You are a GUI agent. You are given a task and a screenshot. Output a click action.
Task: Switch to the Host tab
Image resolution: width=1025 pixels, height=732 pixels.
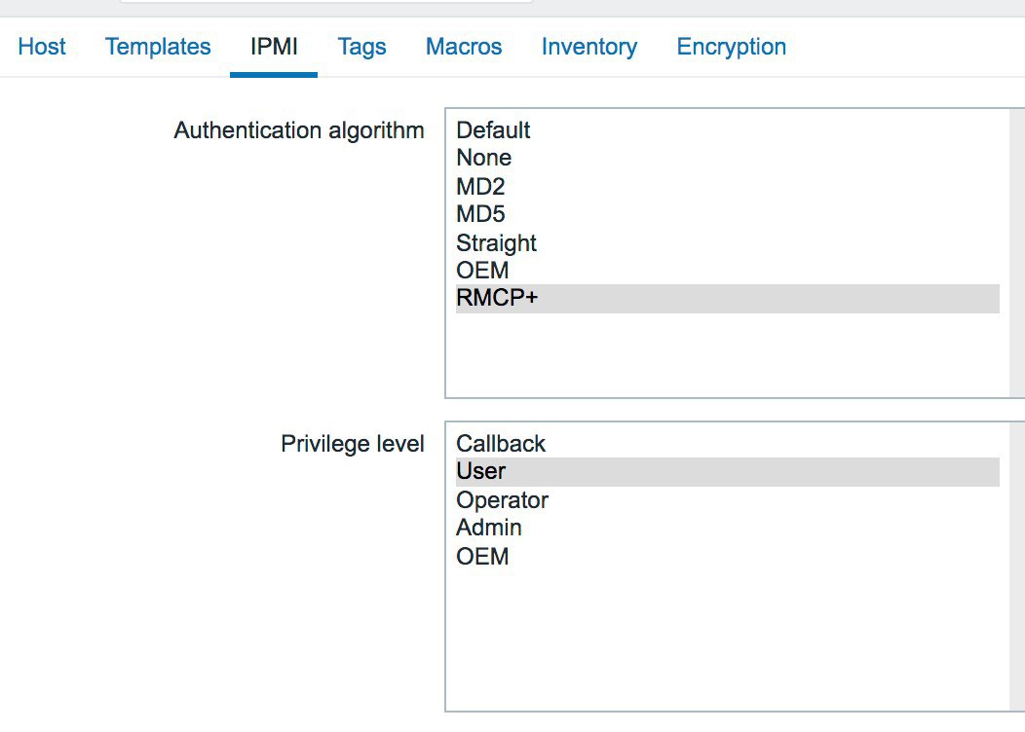click(x=42, y=47)
